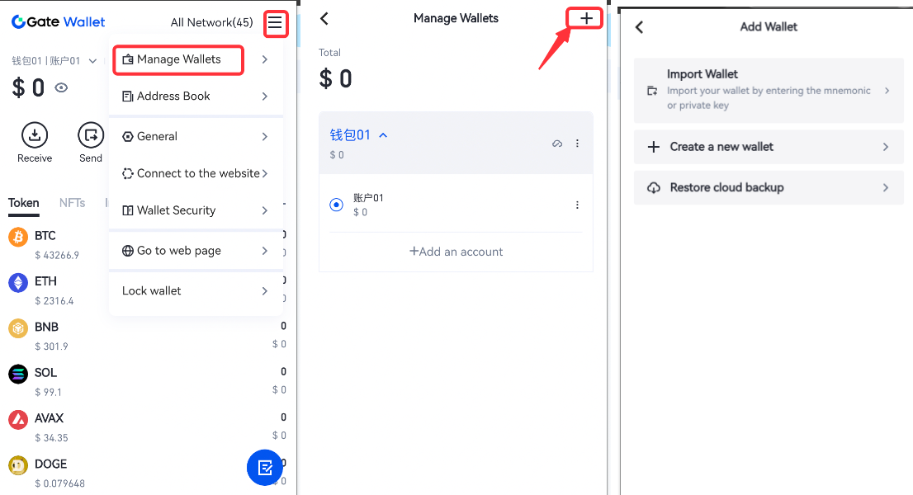Tap the Receive download icon

pos(34,134)
